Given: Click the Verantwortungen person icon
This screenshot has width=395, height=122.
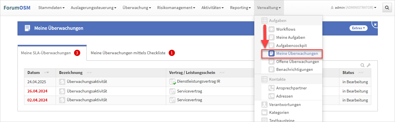Looking at the screenshot, I should 264,105.
